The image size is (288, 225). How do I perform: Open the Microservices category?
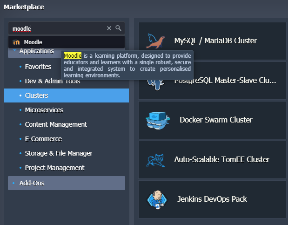tap(44, 110)
